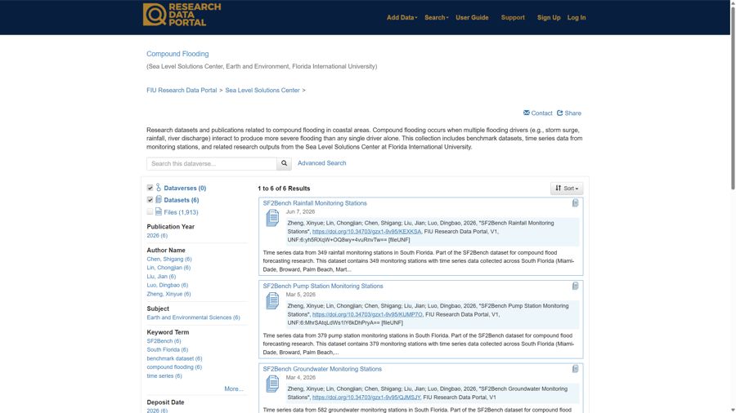
Task: Click the Contact text link
Action: pos(541,113)
